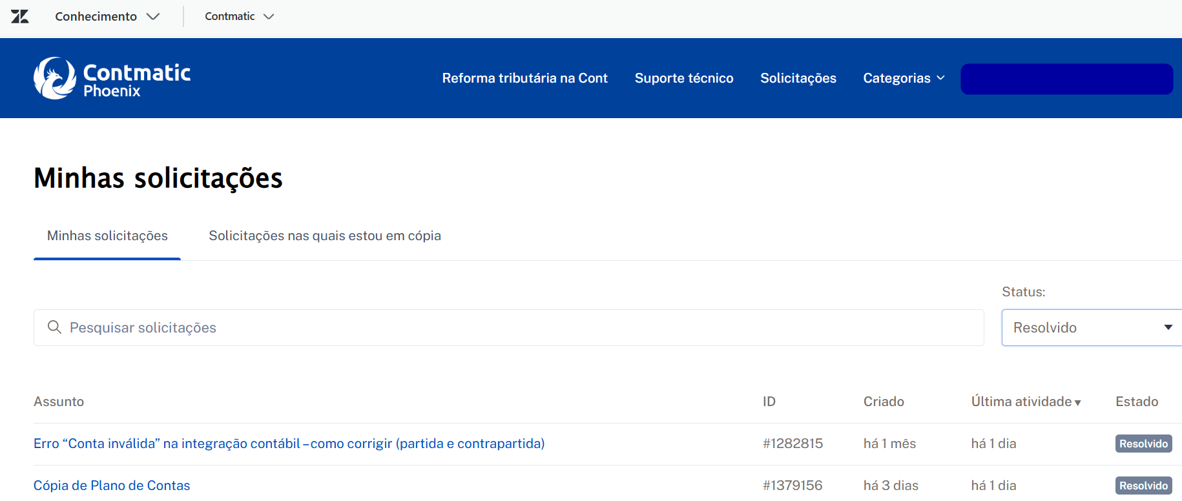Open the Contmatic brand dropdown
The image size is (1182, 501).
click(x=240, y=16)
